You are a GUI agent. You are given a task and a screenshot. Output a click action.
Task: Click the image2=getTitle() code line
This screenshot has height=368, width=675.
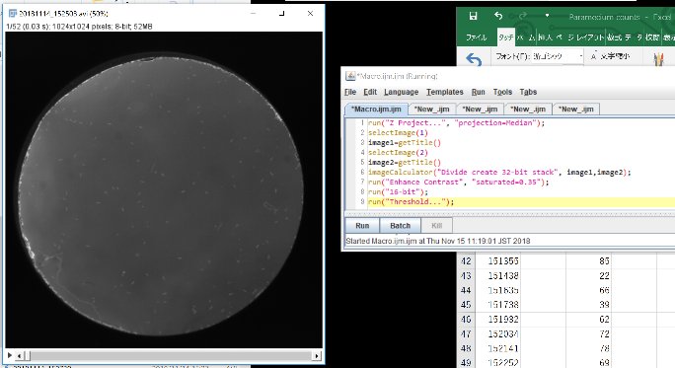[x=405, y=162]
